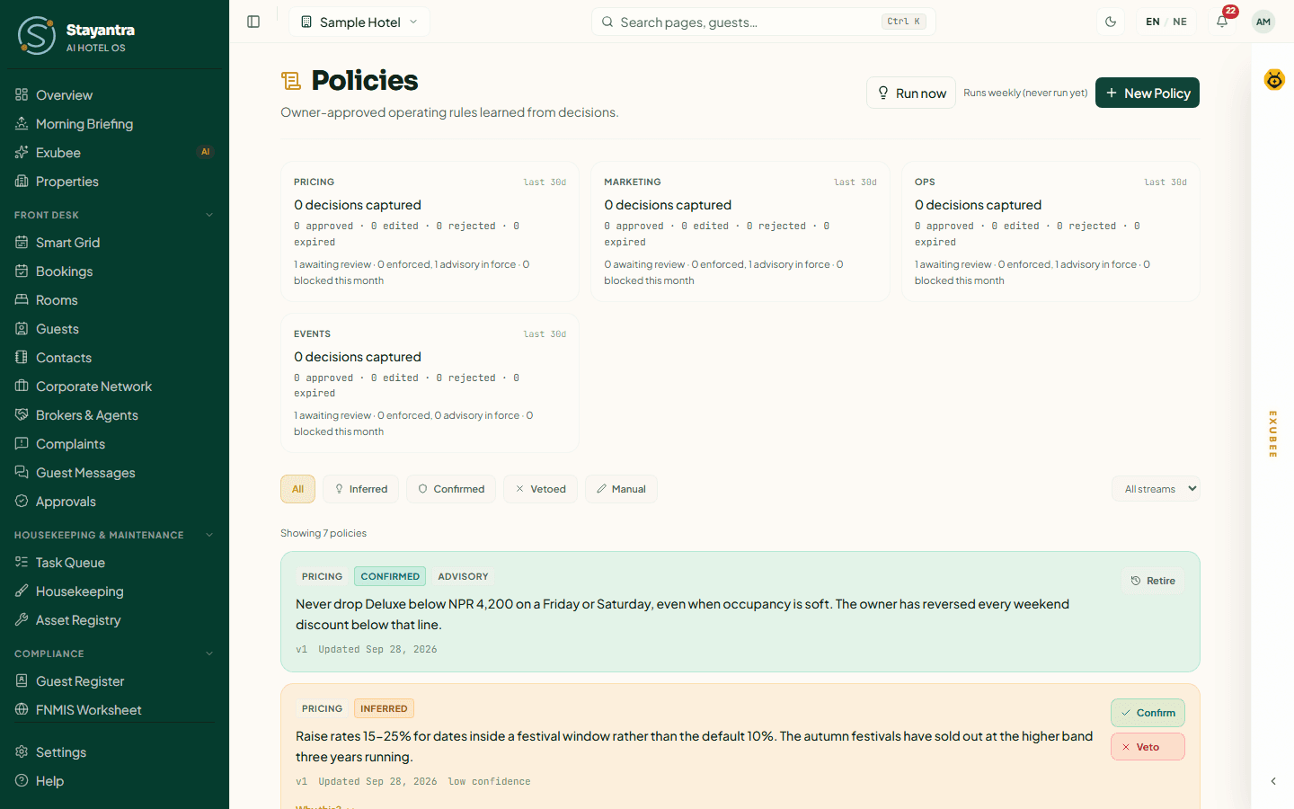
Task: Show Vetoed policies
Action: pyautogui.click(x=540, y=489)
